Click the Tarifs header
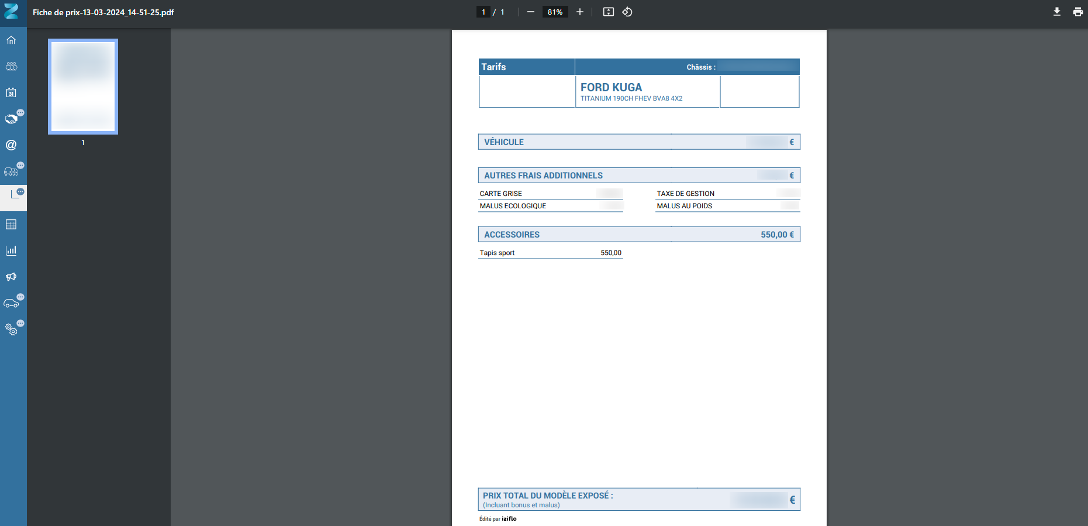The image size is (1088, 526). click(x=493, y=67)
